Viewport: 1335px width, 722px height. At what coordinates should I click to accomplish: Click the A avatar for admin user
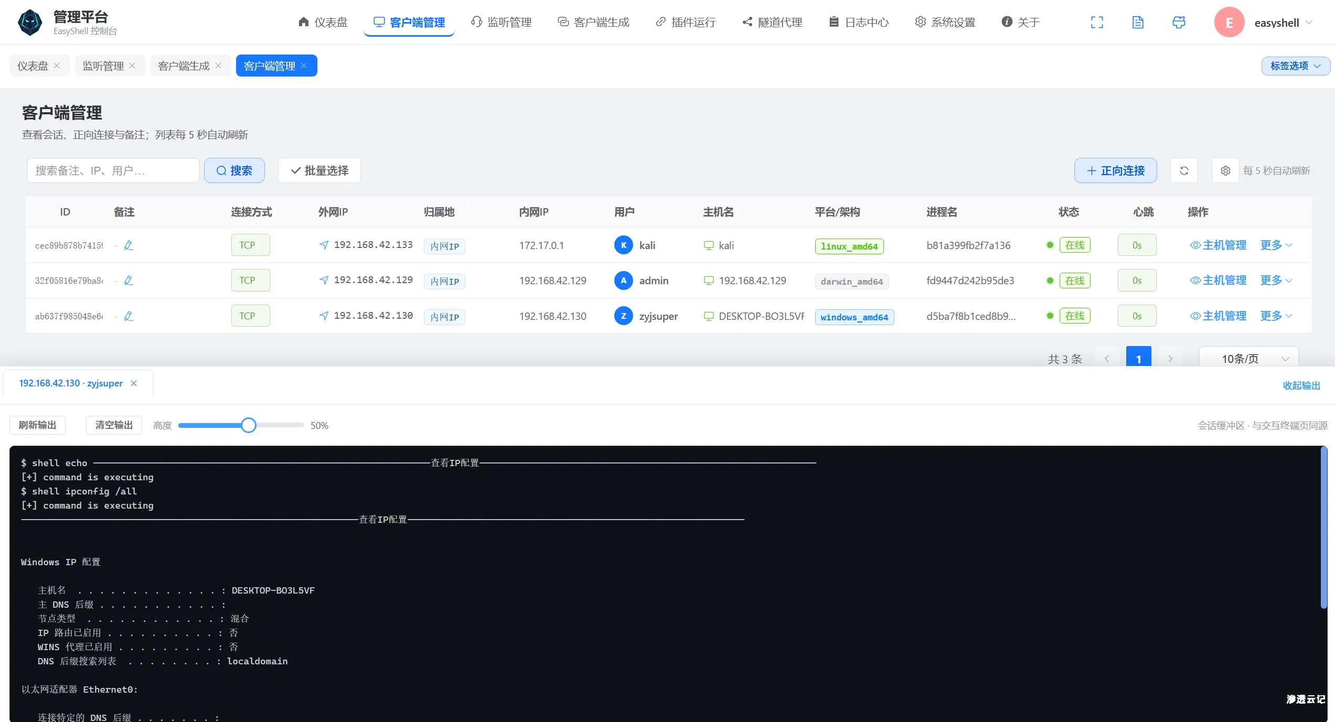(623, 281)
